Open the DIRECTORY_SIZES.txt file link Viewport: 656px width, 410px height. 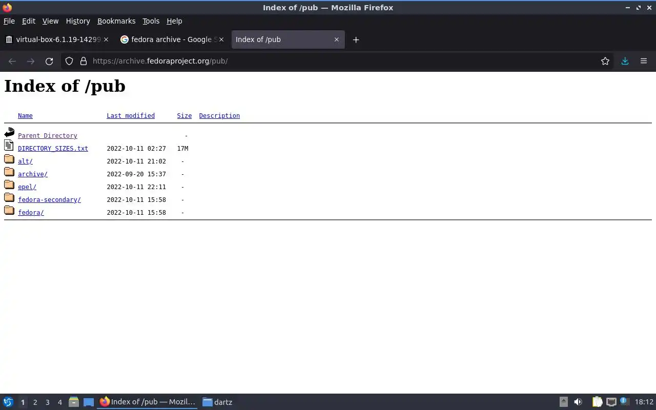[53, 149]
